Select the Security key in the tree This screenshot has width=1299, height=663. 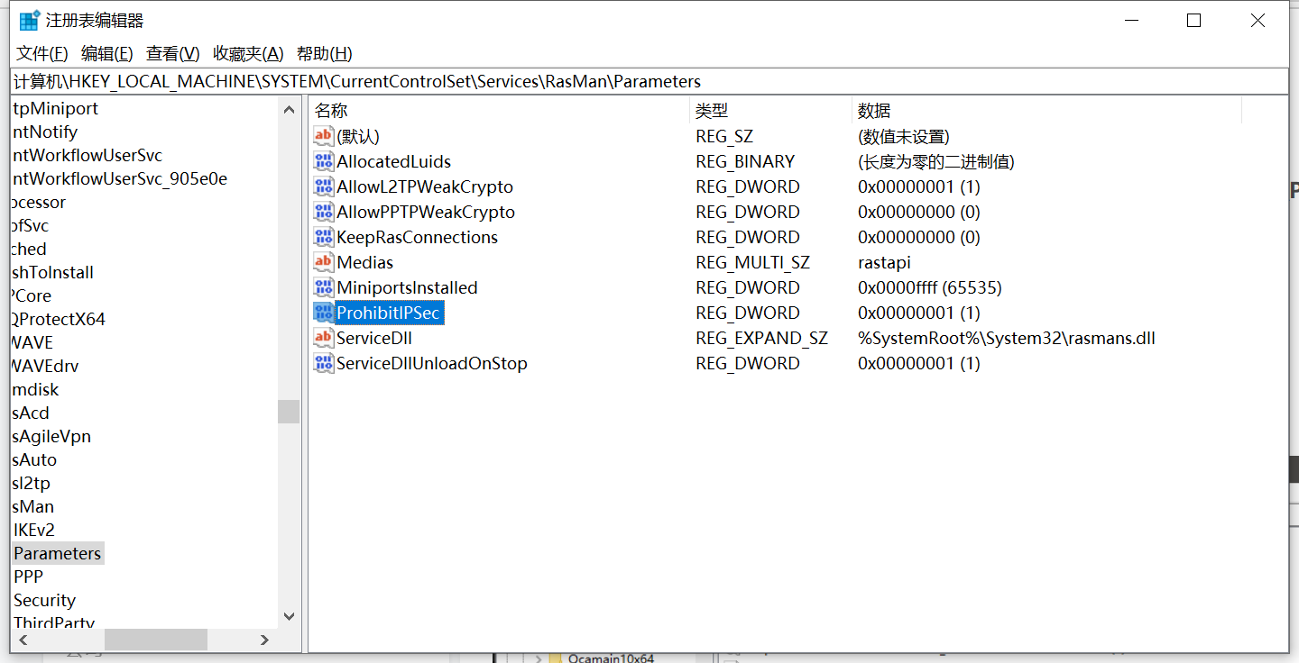(45, 600)
